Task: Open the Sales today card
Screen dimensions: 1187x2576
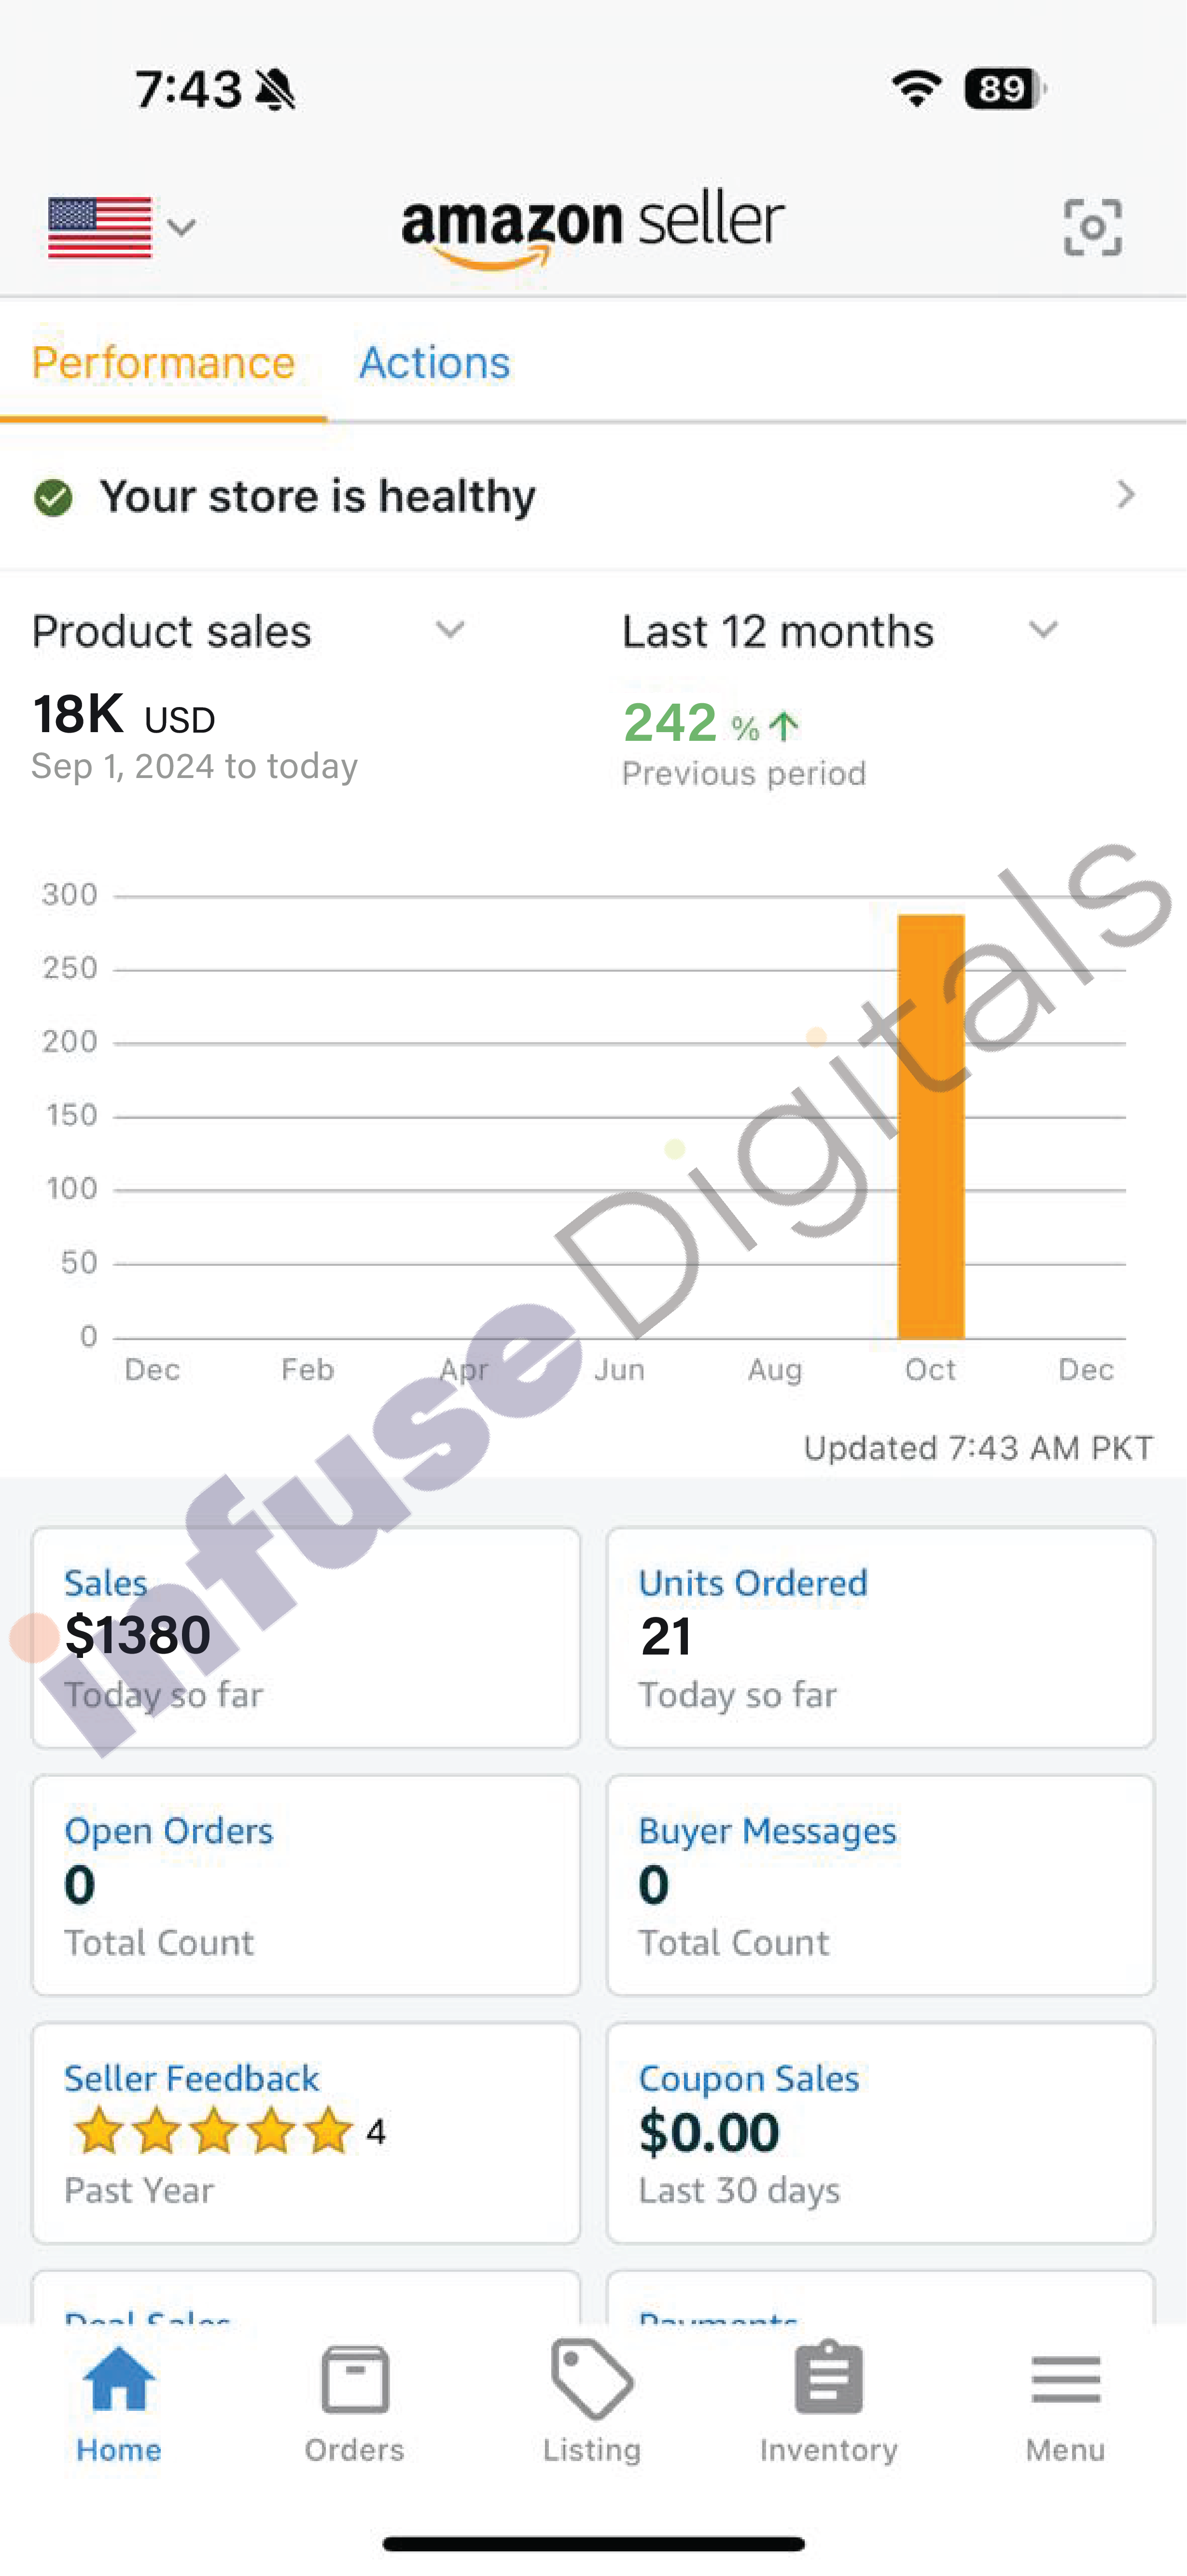Action: tap(306, 1637)
